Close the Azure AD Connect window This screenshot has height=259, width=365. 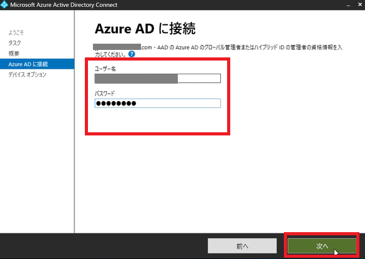[x=360, y=4]
